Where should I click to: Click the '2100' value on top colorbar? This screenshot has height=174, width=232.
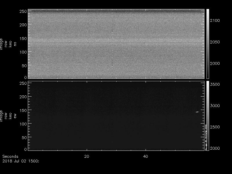tap(215, 21)
